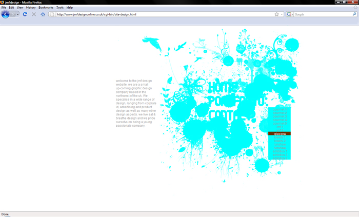The height and width of the screenshot is (217, 359).
Task: Open the Bookmarks menu
Action: coord(46,8)
